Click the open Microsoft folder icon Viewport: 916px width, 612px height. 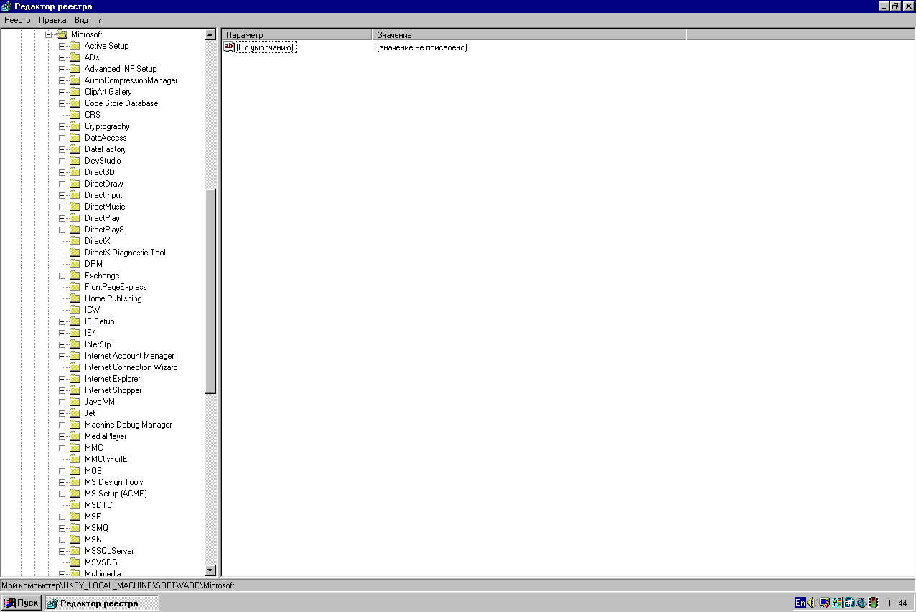pyautogui.click(x=62, y=34)
